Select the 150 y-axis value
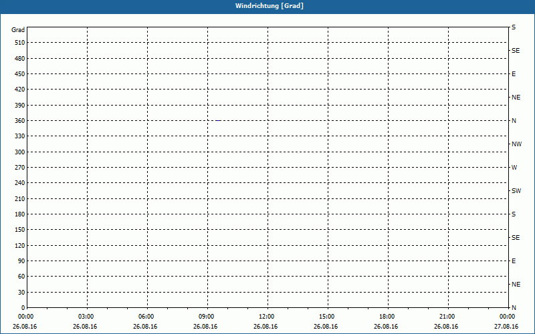 pyautogui.click(x=20, y=230)
